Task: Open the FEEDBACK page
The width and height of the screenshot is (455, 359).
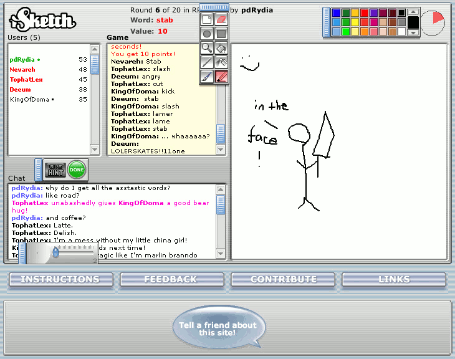Action: point(172,279)
